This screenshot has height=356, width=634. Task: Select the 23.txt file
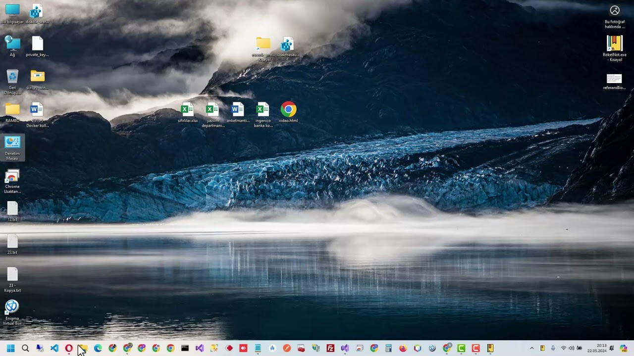pos(12,244)
